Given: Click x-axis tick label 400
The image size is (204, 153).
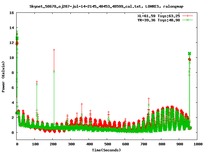Looking at the screenshot, I should click(89, 144).
